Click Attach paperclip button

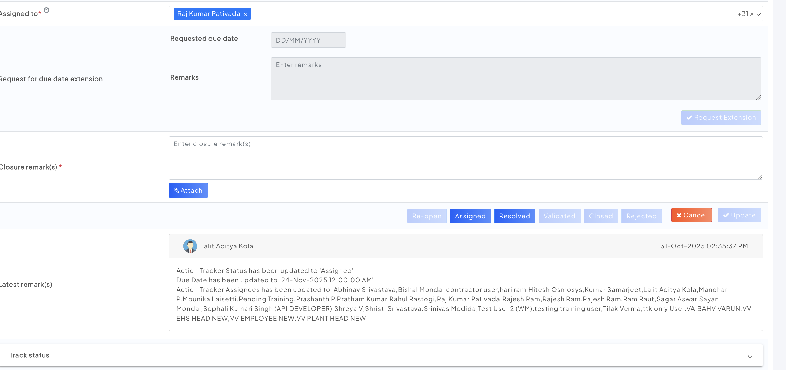tap(188, 190)
